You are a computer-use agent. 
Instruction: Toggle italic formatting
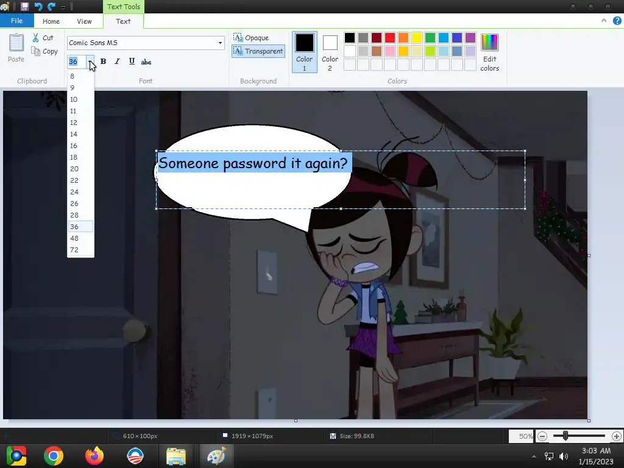coord(117,62)
